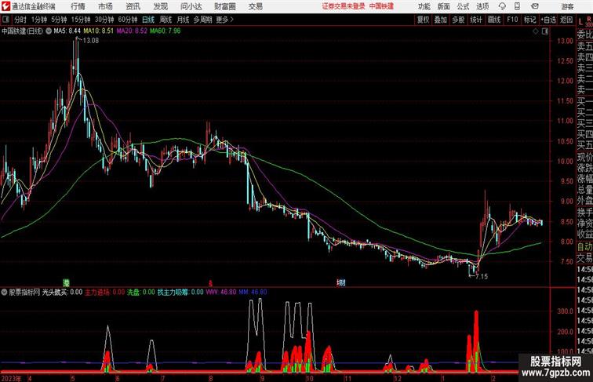Click the 返回 back button
593x382 pixels.
pos(566,20)
